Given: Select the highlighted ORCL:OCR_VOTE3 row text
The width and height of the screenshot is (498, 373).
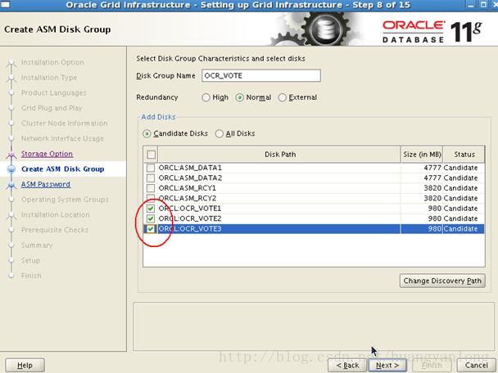Looking at the screenshot, I should pos(189,229).
